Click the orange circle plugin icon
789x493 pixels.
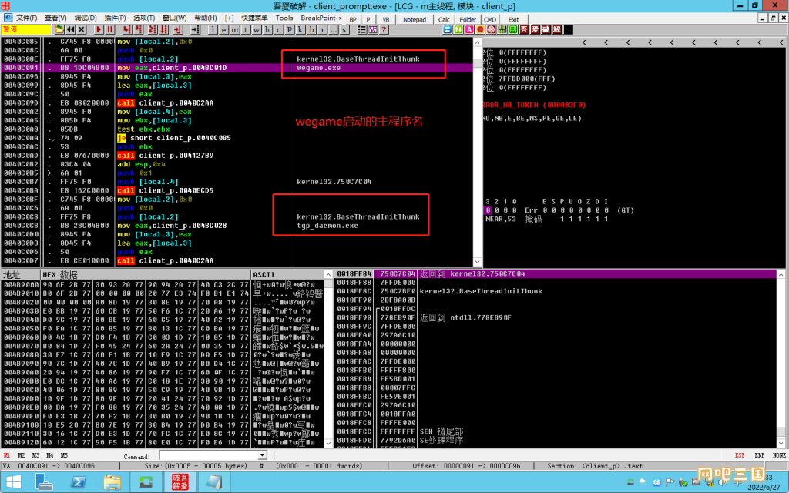click(x=480, y=30)
